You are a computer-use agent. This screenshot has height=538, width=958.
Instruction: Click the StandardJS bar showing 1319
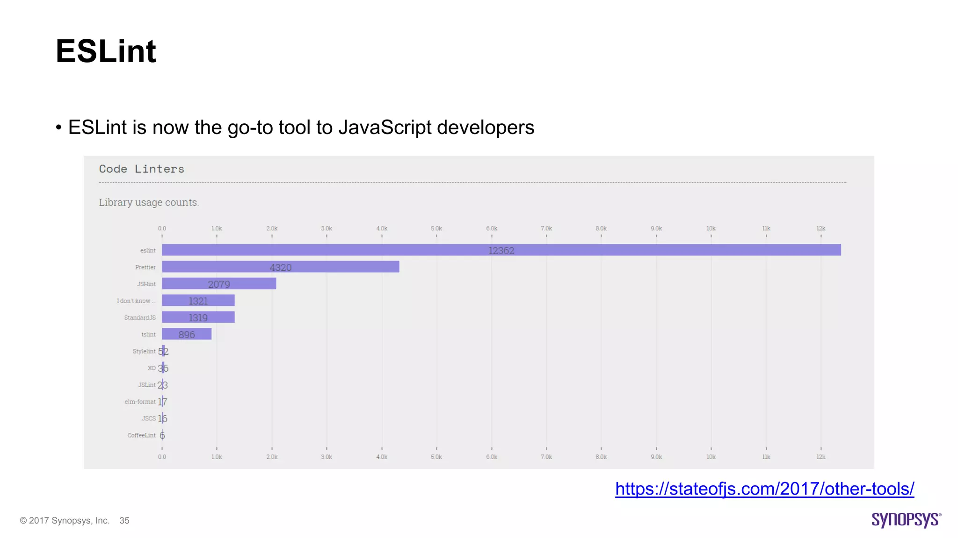[x=198, y=317]
